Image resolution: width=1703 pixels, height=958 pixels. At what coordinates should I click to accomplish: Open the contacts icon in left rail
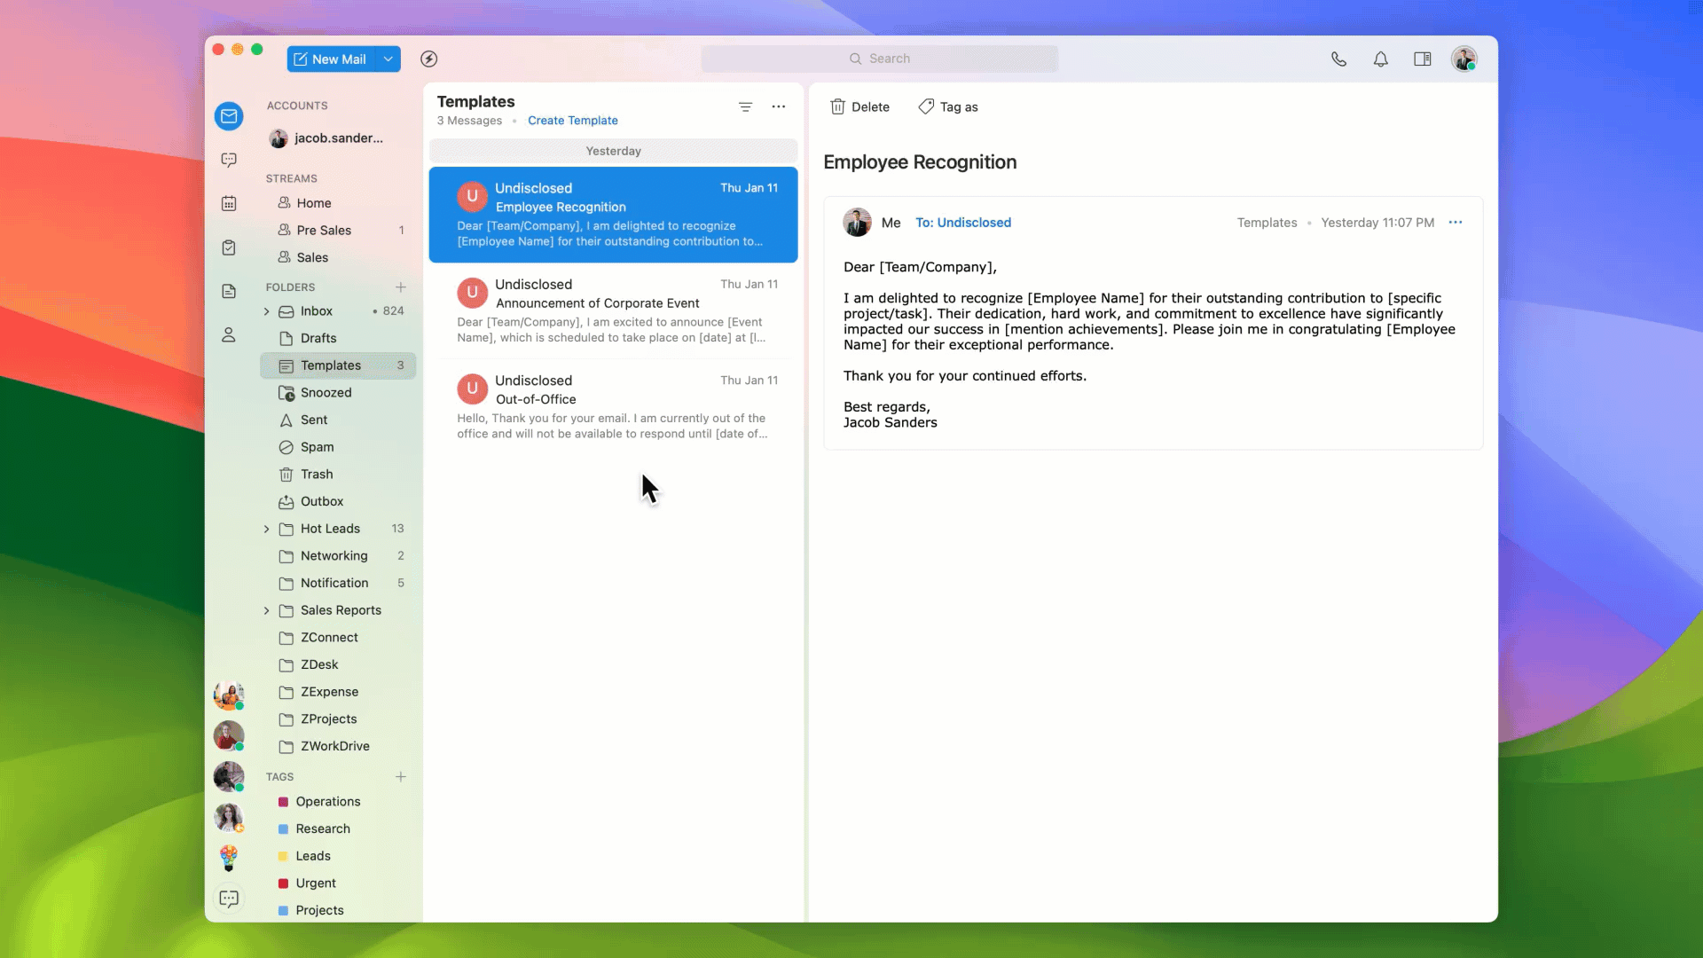coord(229,335)
